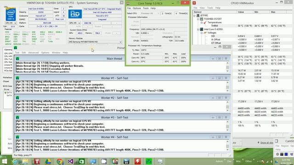Open the Edit menu in Prime95
The width and height of the screenshot is (294, 165).
(23, 53)
